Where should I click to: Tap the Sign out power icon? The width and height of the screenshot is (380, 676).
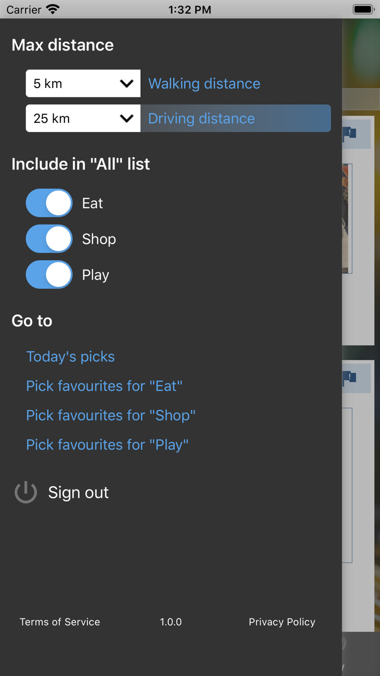click(x=26, y=492)
